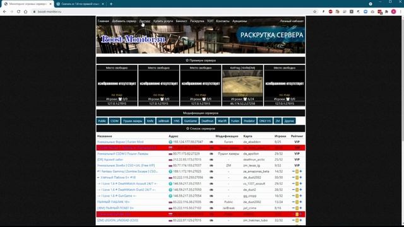
Task: Open the Chrome profile avatar
Action: coord(393,11)
